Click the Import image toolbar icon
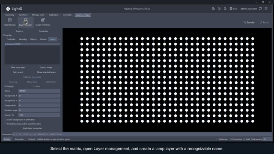 (9, 20)
